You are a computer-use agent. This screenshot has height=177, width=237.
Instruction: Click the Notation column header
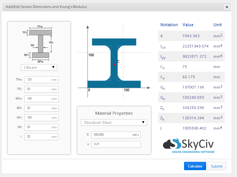169,25
